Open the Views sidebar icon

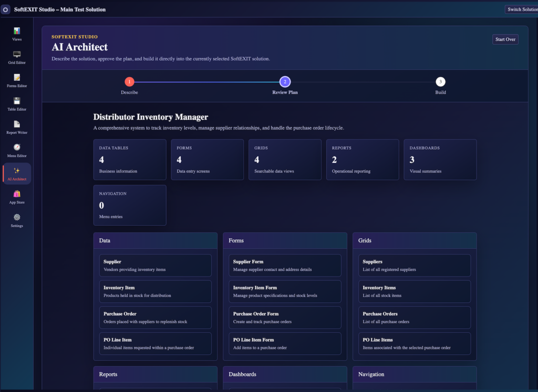[x=17, y=31]
